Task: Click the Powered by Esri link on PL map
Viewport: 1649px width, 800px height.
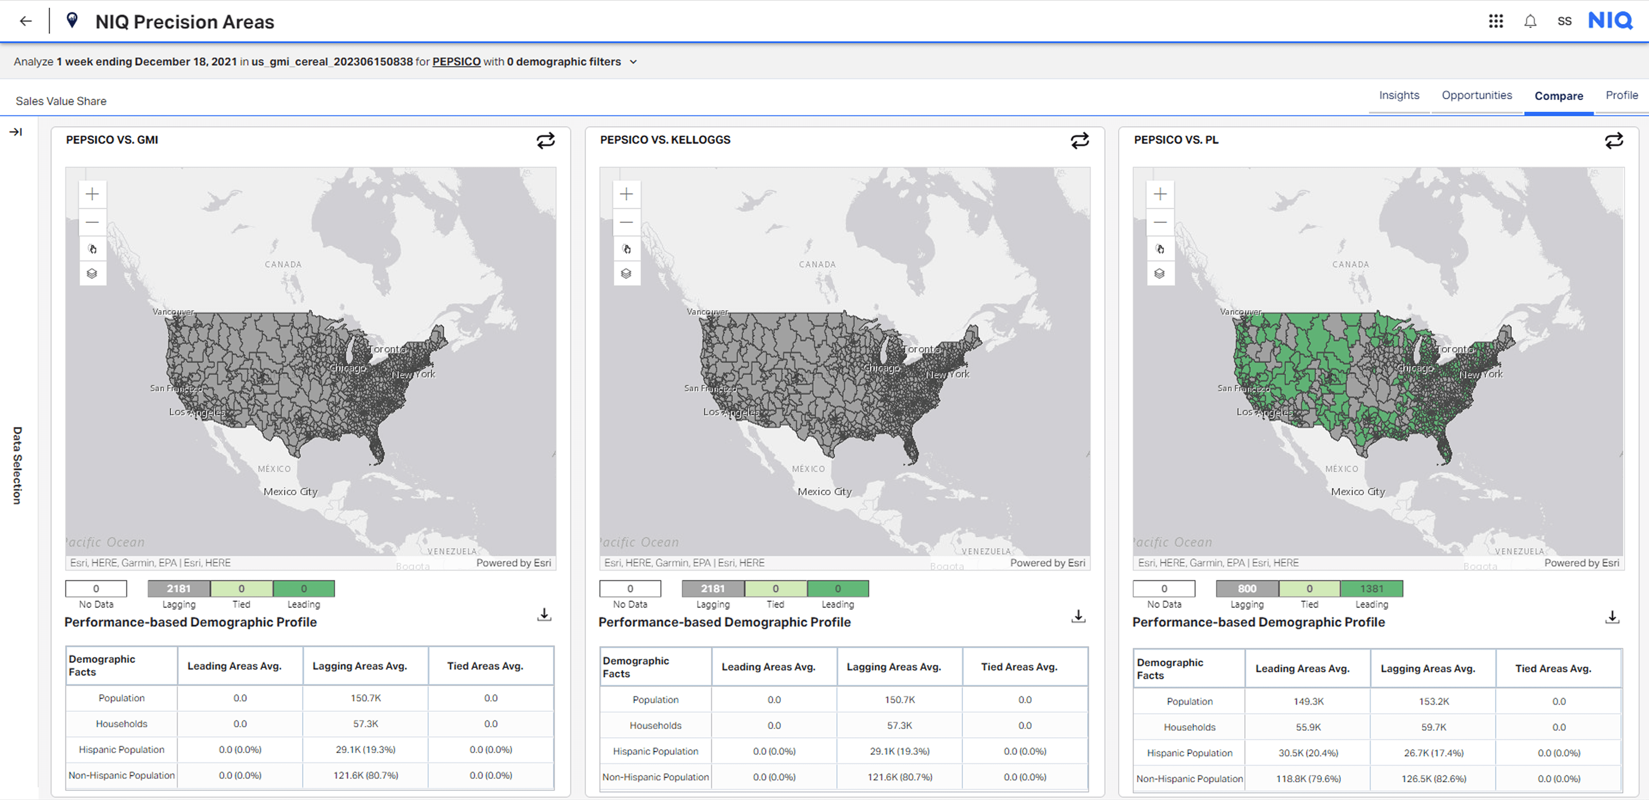Action: [x=1581, y=562]
